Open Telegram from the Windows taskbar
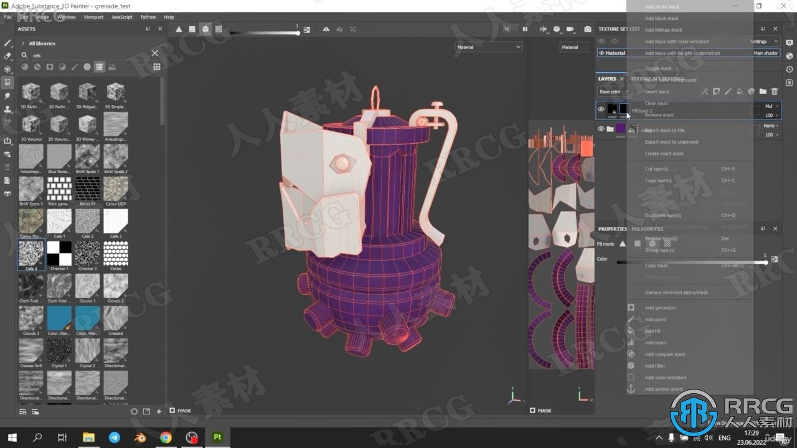Screen dimensions: 797x448 point(114,437)
